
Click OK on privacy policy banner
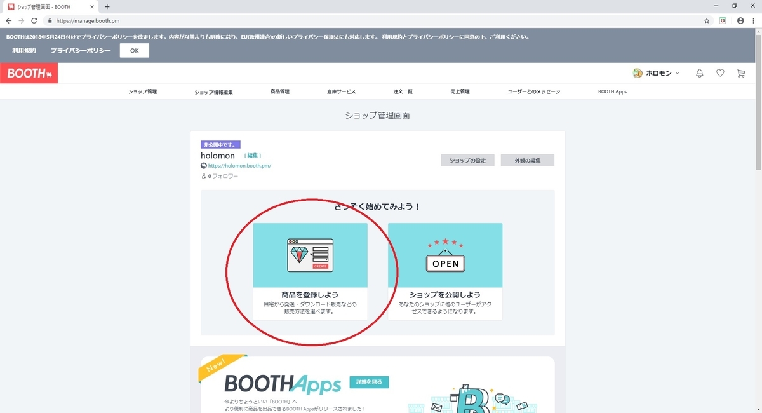135,50
